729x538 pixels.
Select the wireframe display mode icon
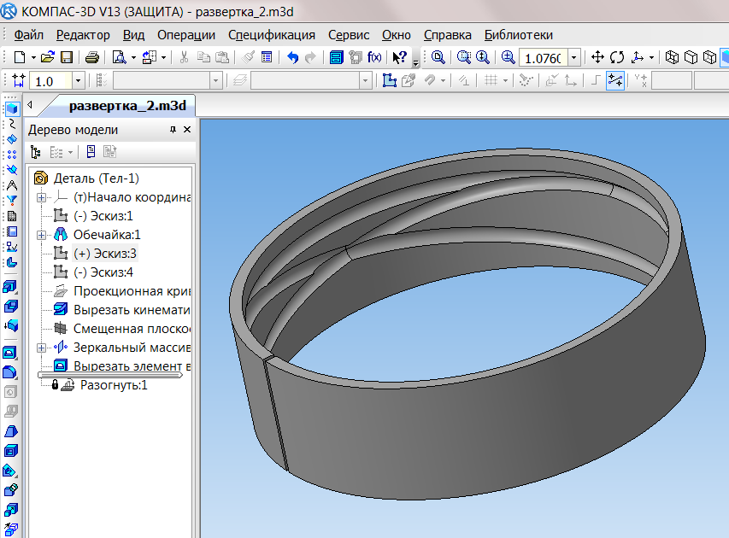click(673, 57)
